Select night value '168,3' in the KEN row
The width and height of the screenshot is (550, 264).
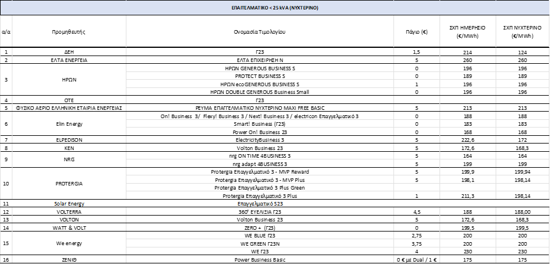(522, 148)
